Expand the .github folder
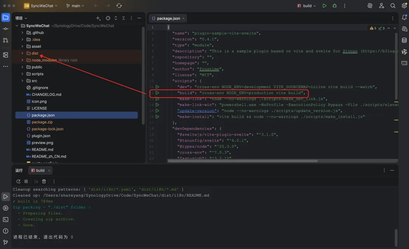 click(x=22, y=33)
